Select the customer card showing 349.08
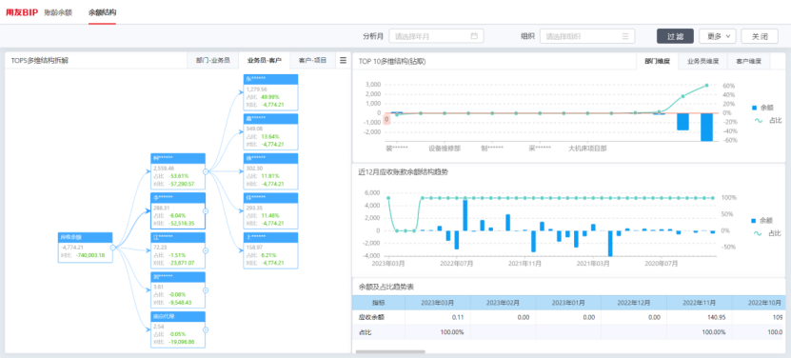 tap(270, 131)
